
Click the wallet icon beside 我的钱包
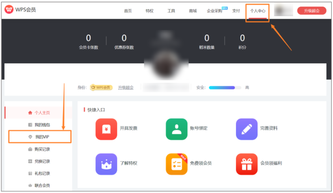tap(30, 125)
